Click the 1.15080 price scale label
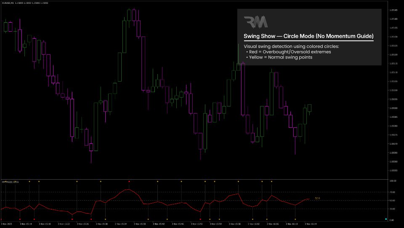The image size is (404, 228). pos(393,126)
